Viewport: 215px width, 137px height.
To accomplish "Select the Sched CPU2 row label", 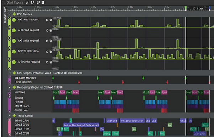I will tap(22, 129).
